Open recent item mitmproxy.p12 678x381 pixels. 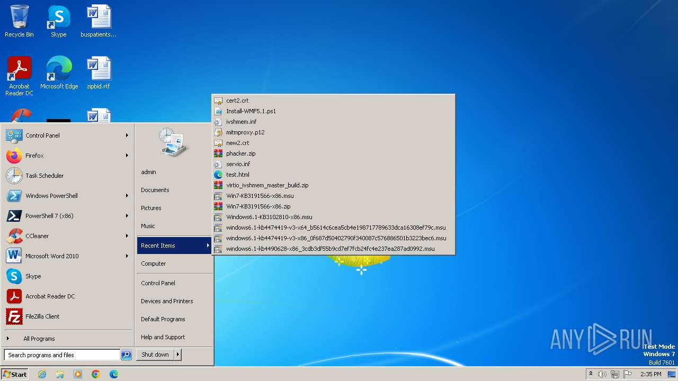point(333,132)
